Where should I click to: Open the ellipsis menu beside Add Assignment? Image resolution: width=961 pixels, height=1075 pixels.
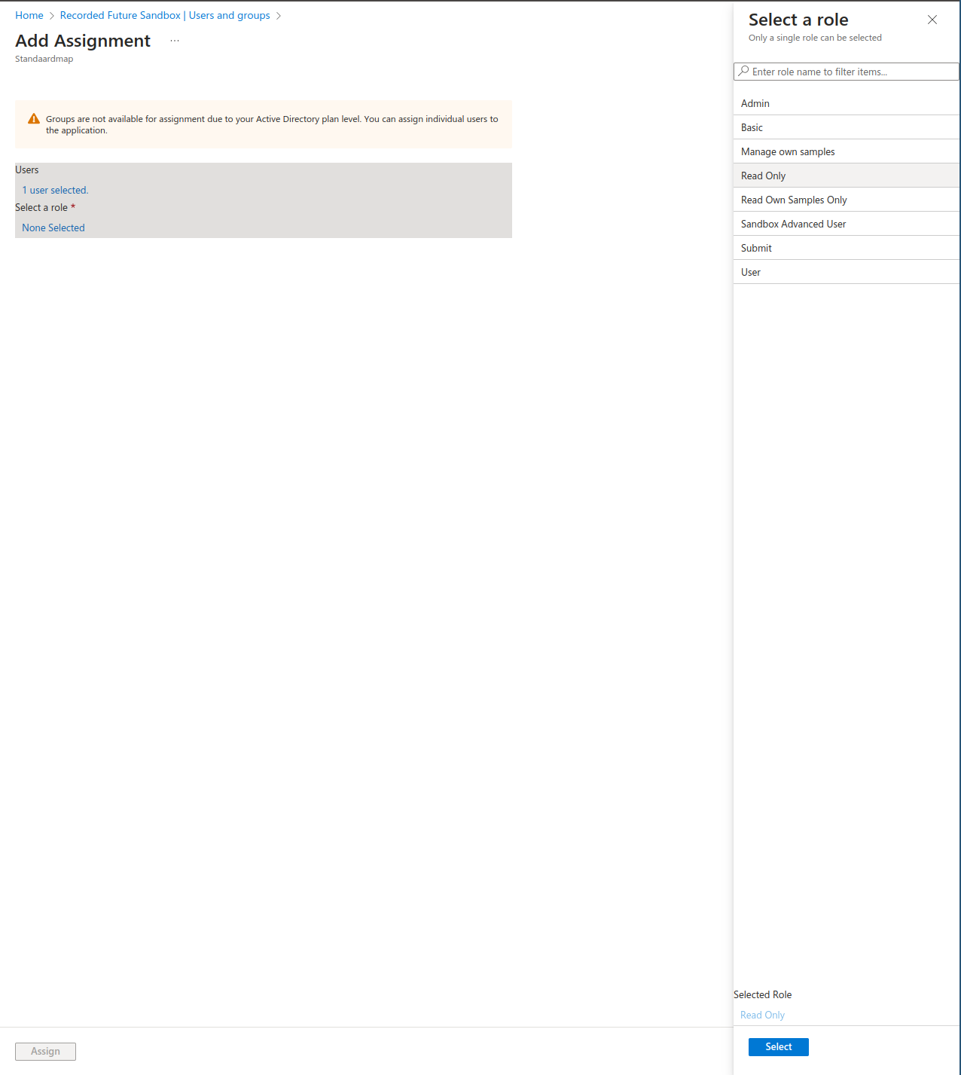click(175, 41)
